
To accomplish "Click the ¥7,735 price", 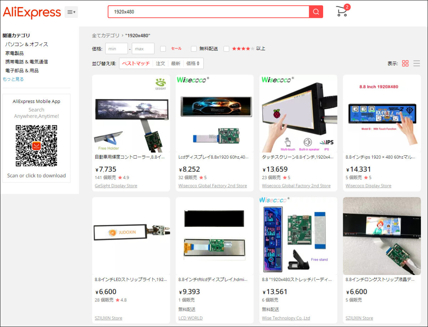I will [106, 169].
